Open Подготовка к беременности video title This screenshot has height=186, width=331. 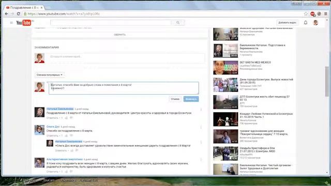pyautogui.click(x=262, y=47)
